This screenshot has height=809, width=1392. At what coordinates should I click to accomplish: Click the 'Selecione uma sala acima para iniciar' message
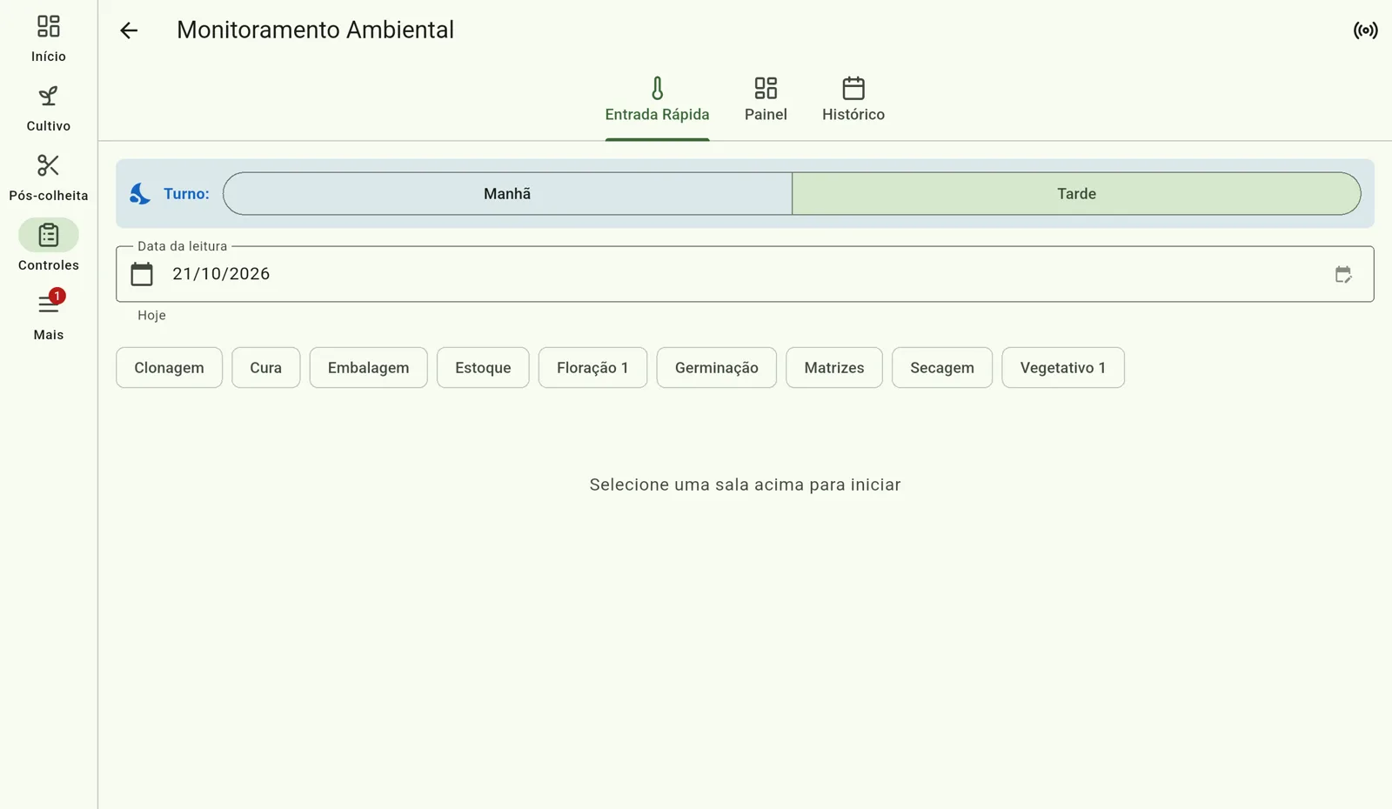point(745,485)
